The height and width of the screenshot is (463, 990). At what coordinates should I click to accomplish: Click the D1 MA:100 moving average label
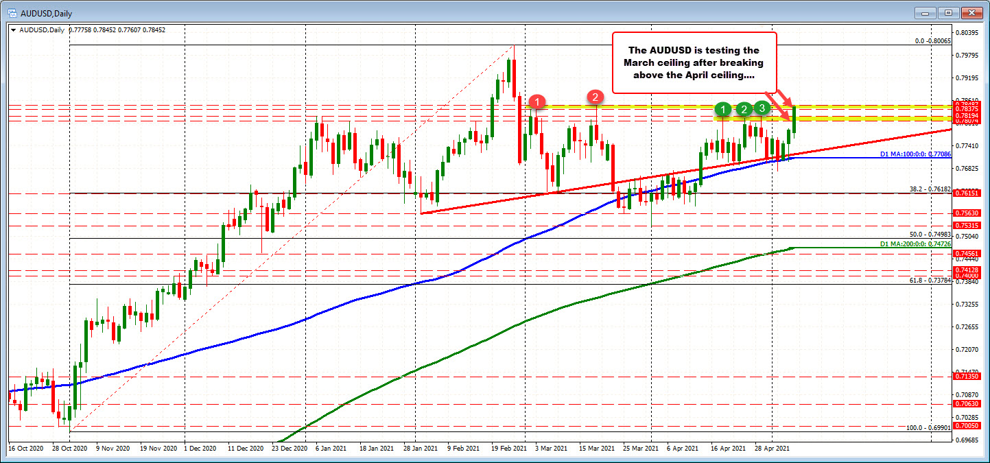[915, 156]
